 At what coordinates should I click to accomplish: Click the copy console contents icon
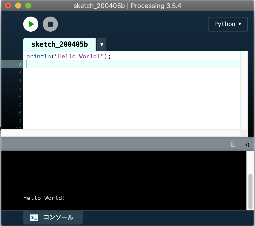click(232, 144)
